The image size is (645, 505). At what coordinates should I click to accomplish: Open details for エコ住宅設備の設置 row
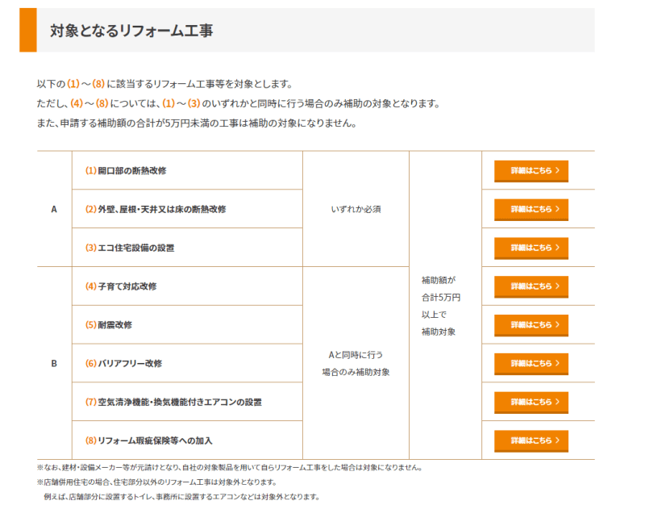[531, 248]
